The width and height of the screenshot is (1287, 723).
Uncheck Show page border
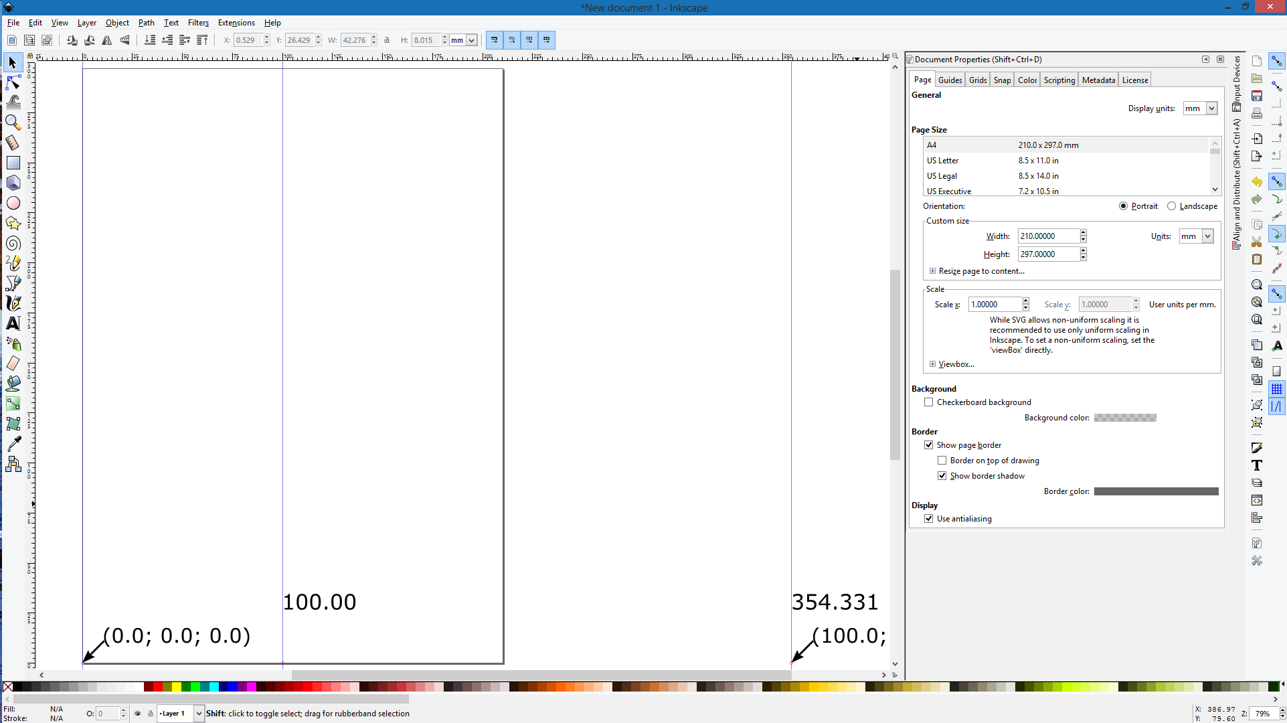928,445
